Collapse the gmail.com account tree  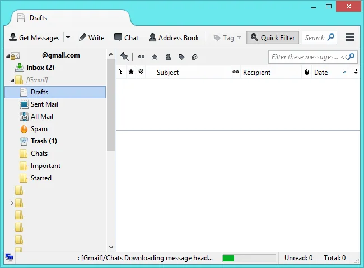coord(8,56)
